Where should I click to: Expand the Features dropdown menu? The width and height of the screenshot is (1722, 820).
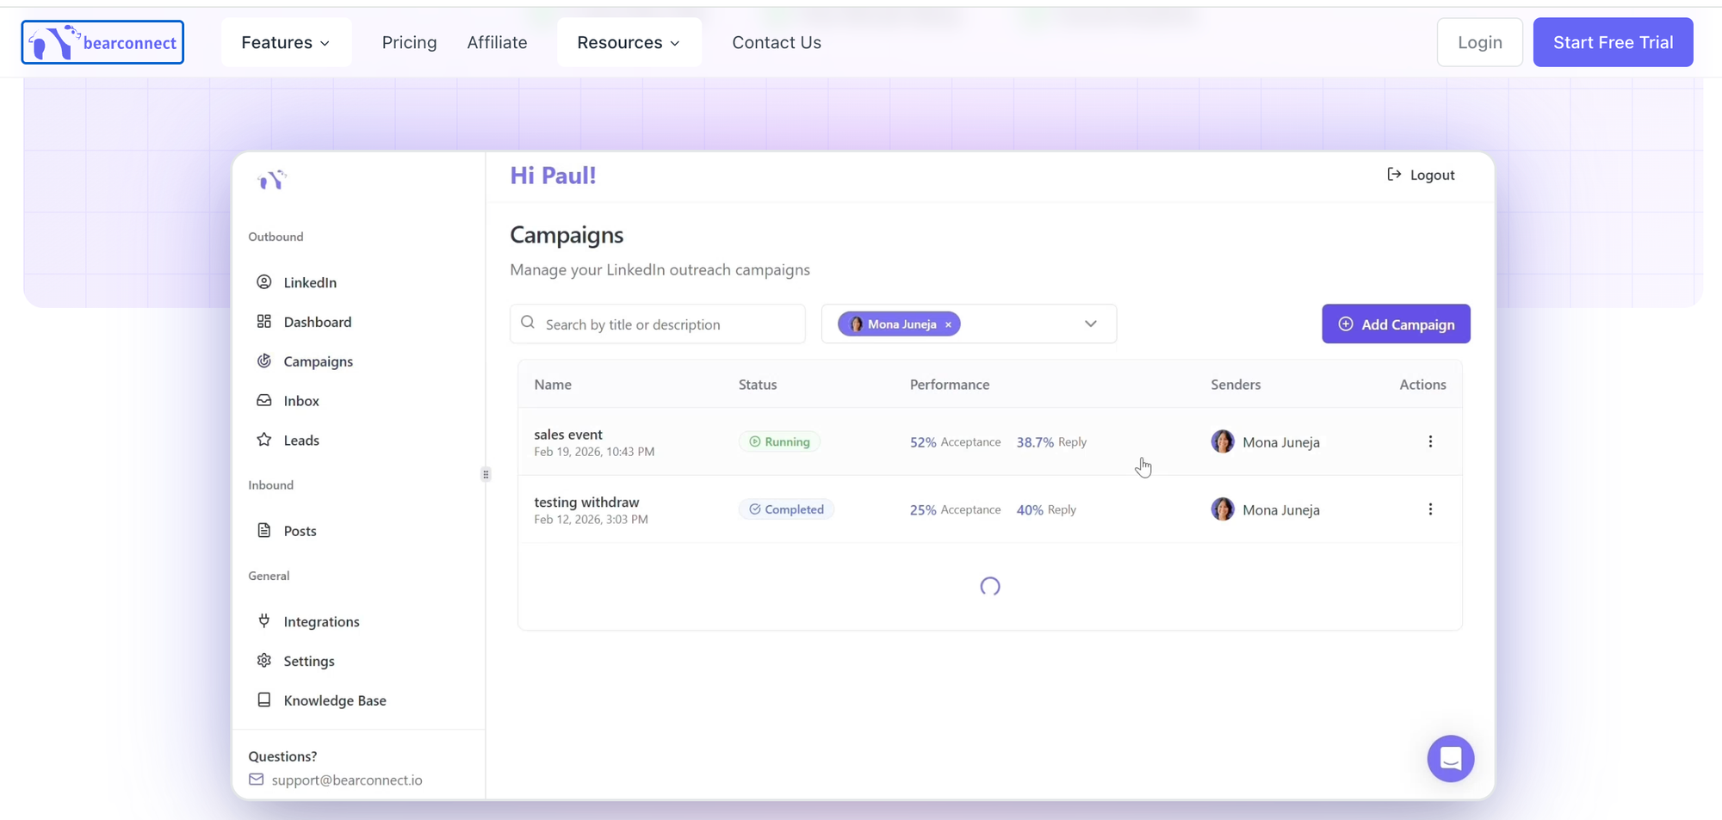pyautogui.click(x=286, y=42)
